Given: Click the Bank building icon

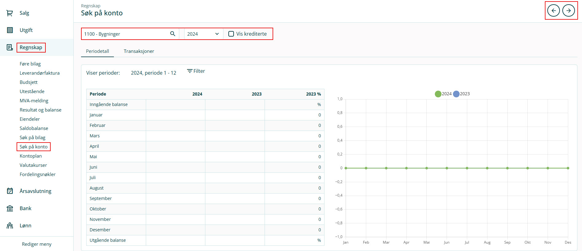Looking at the screenshot, I should (x=10, y=208).
